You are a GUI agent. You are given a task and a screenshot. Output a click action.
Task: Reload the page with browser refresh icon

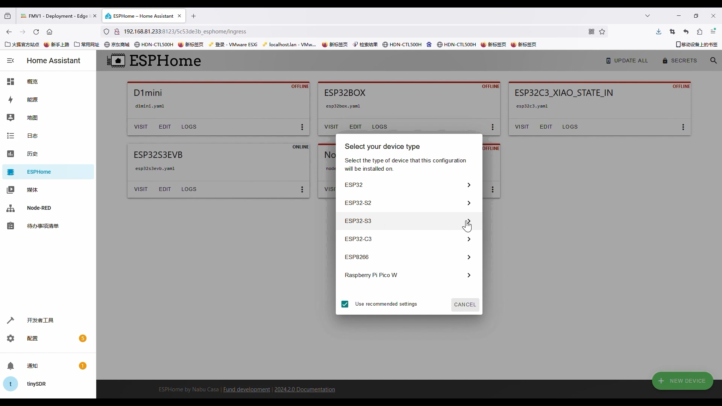[36, 32]
